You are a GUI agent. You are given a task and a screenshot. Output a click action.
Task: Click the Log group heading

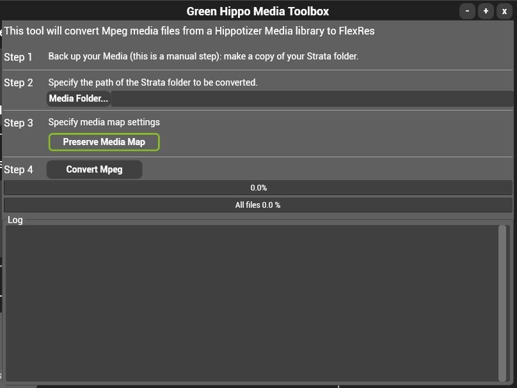pyautogui.click(x=15, y=220)
